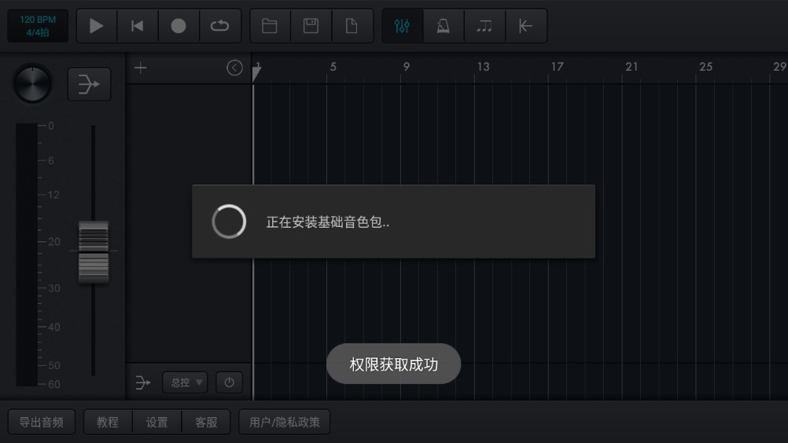The image size is (788, 443).
Task: Open the 教程 tab
Action: point(108,422)
